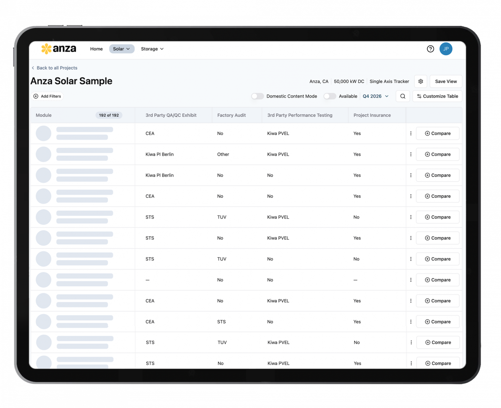The width and height of the screenshot is (501, 408).
Task: Click the search magnifier icon
Action: point(402,96)
